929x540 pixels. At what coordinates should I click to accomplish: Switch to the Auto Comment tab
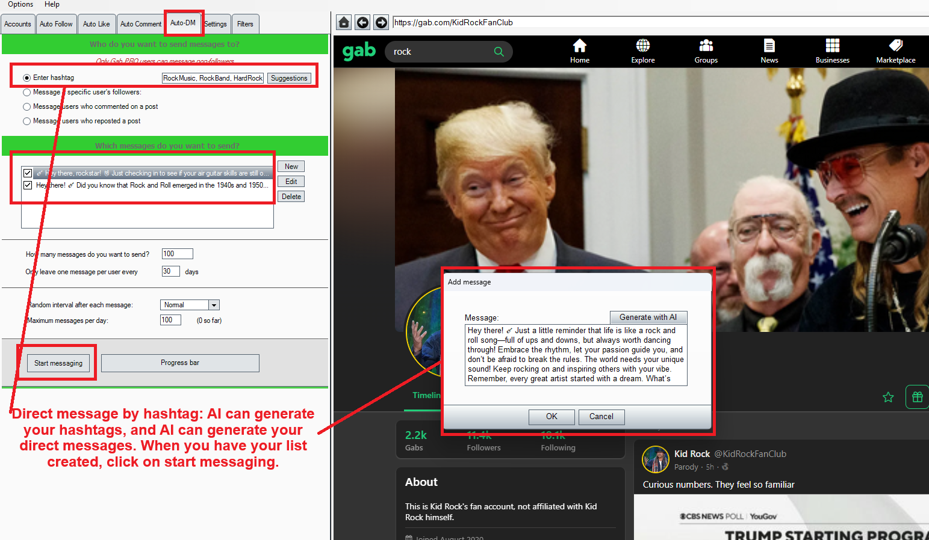(x=141, y=24)
